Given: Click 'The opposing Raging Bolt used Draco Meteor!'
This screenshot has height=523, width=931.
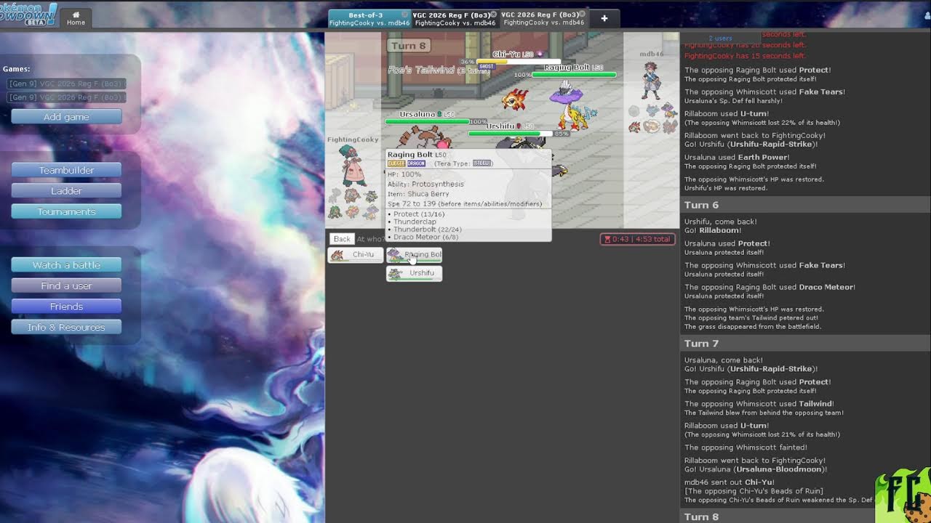Looking at the screenshot, I should click(x=770, y=287).
